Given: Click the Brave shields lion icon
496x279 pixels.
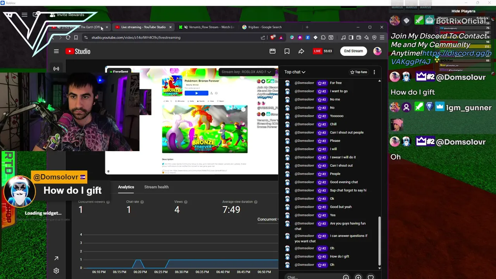Looking at the screenshot, I should tap(273, 38).
